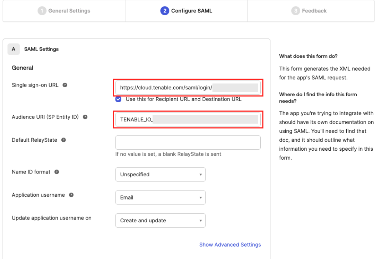Focus the Single sign-on URL field
This screenshot has width=377, height=259.
188,88
